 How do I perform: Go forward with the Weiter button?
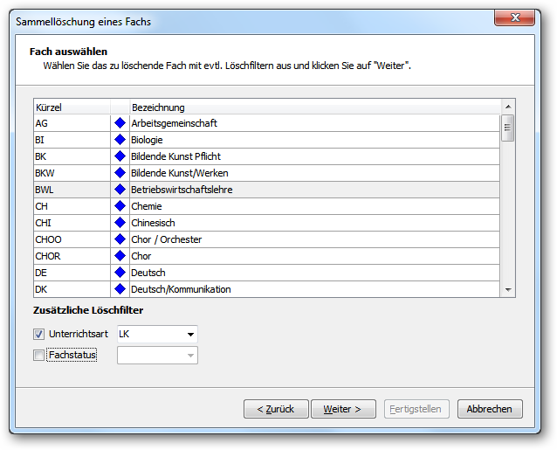(x=343, y=409)
